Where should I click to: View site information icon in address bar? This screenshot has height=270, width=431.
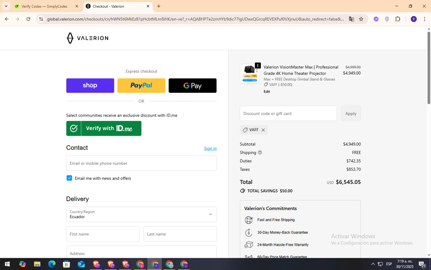point(41,19)
